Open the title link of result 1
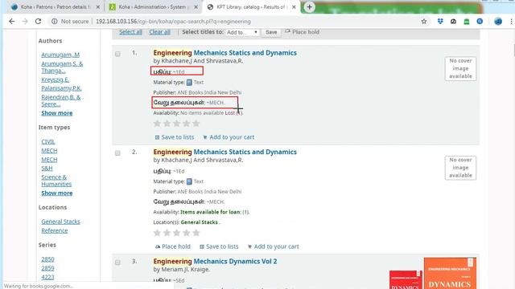Image resolution: width=515 pixels, height=289 pixels. (225, 53)
